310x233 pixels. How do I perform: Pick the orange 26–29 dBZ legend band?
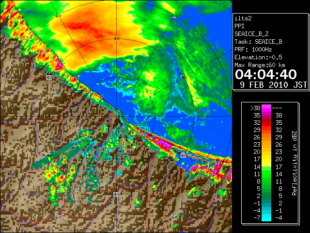tap(266, 137)
